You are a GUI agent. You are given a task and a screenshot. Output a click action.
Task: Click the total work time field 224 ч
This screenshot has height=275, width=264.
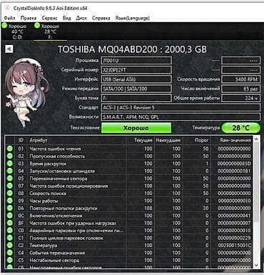(x=240, y=98)
